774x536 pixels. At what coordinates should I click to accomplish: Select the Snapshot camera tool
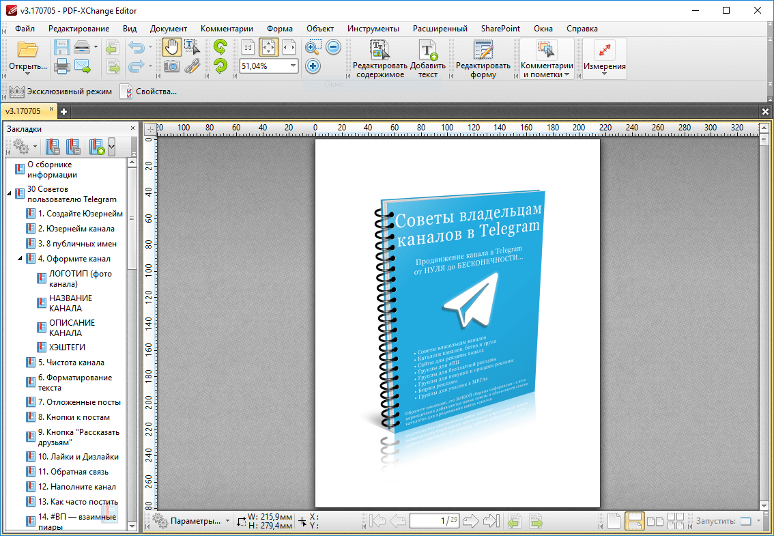pos(172,66)
